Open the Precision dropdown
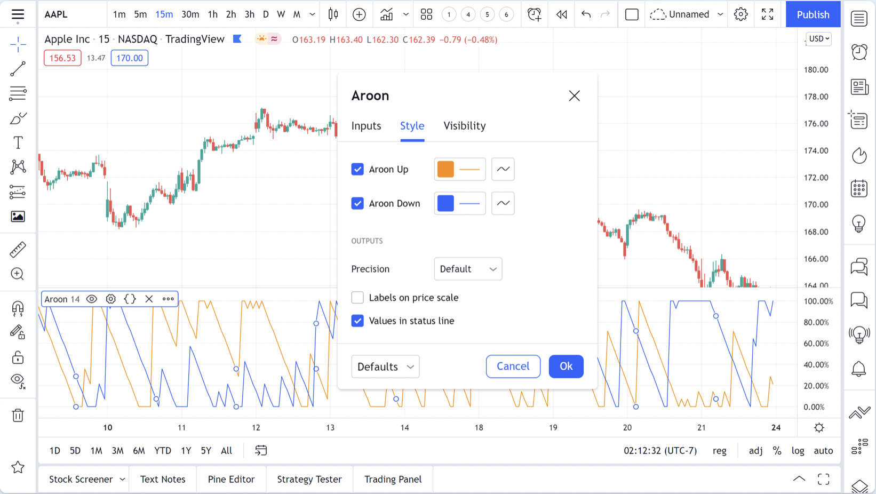The image size is (876, 494). (468, 269)
